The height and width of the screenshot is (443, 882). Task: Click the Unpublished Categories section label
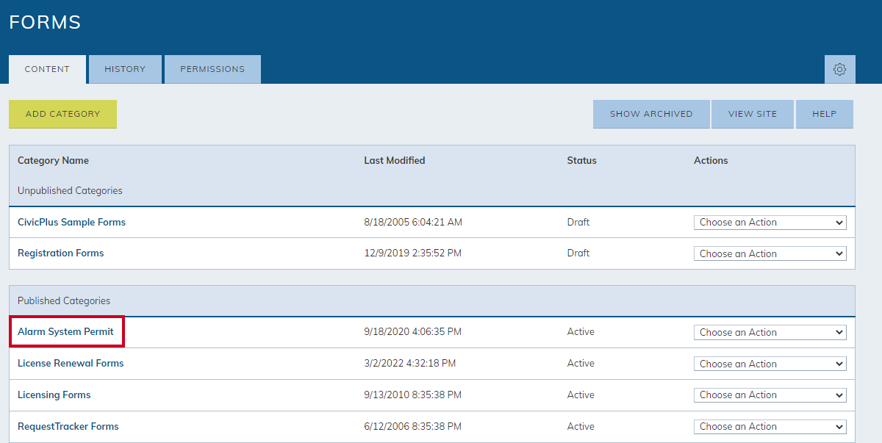70,190
